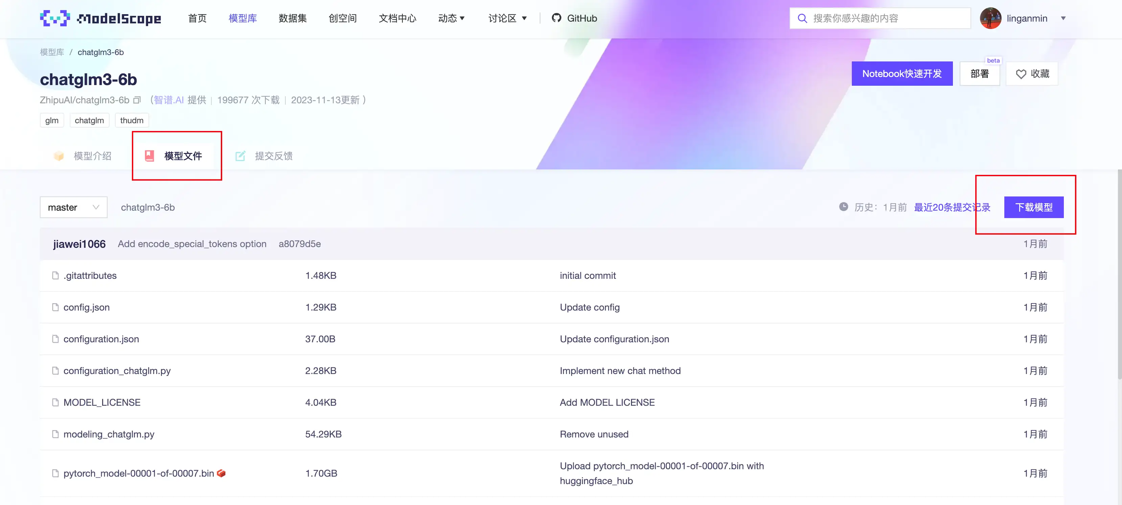
Task: Open the configuration.json file name
Action: (x=101, y=339)
